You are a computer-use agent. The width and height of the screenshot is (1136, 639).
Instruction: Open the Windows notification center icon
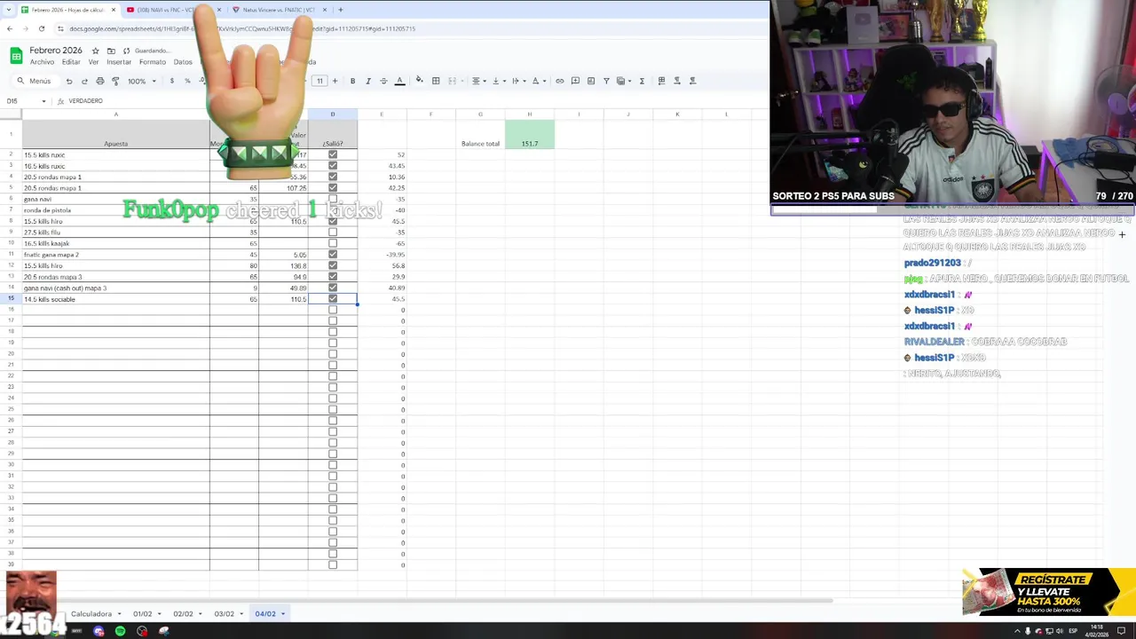[x=1121, y=631]
